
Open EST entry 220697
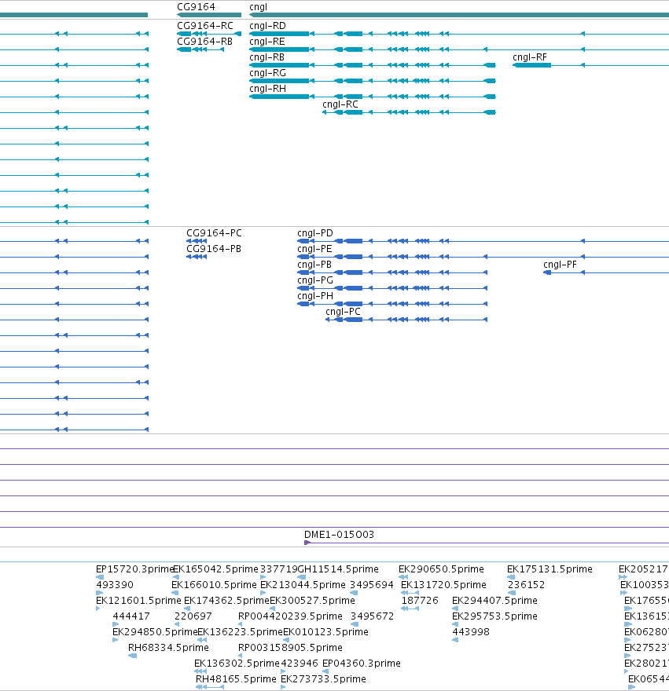tap(193, 616)
